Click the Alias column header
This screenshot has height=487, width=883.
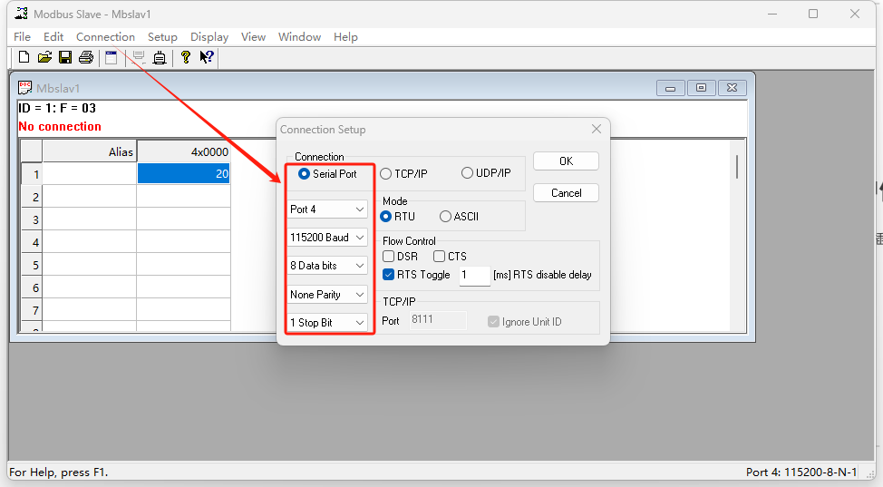pos(89,151)
